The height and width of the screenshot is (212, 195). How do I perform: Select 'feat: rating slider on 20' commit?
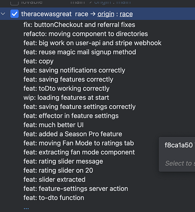(58, 171)
